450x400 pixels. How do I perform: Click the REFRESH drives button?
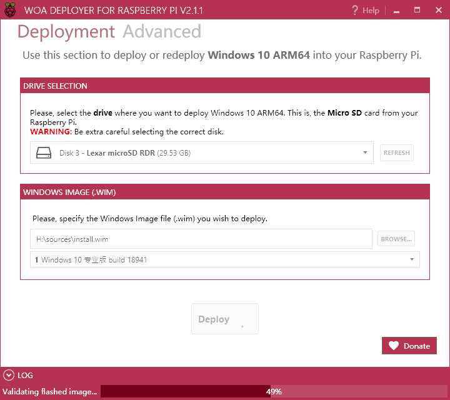click(397, 152)
